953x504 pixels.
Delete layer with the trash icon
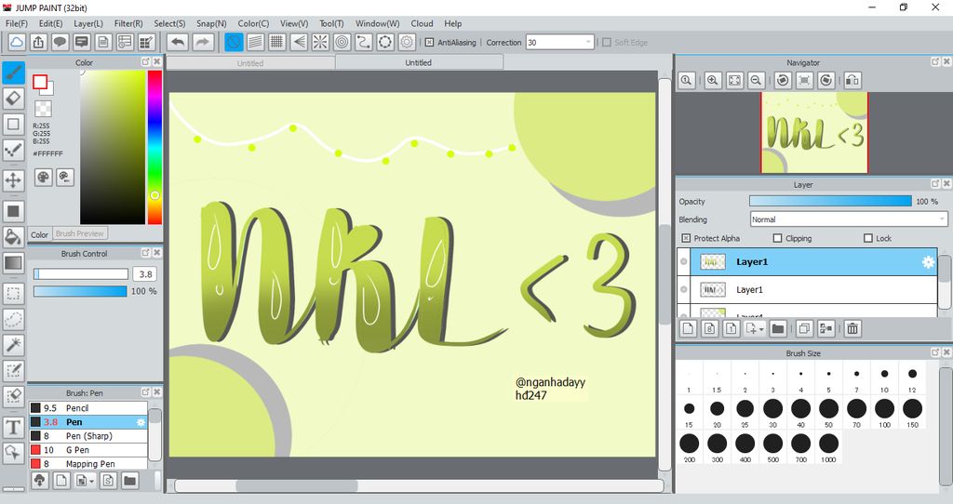click(x=852, y=328)
